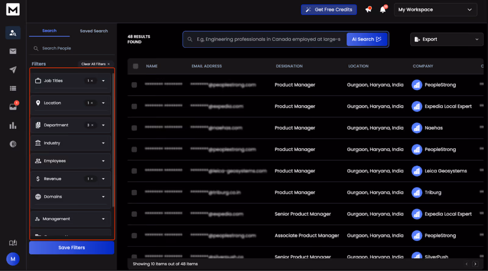Select checkbox for Triburg row
The height and width of the screenshot is (271, 488).
coord(134,193)
